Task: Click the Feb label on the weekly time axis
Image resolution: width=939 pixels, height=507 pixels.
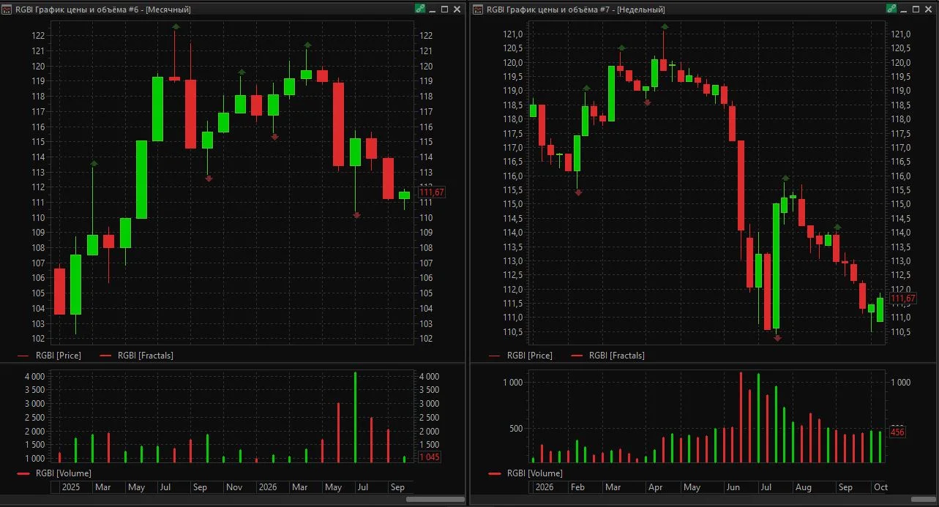Action: tap(578, 487)
